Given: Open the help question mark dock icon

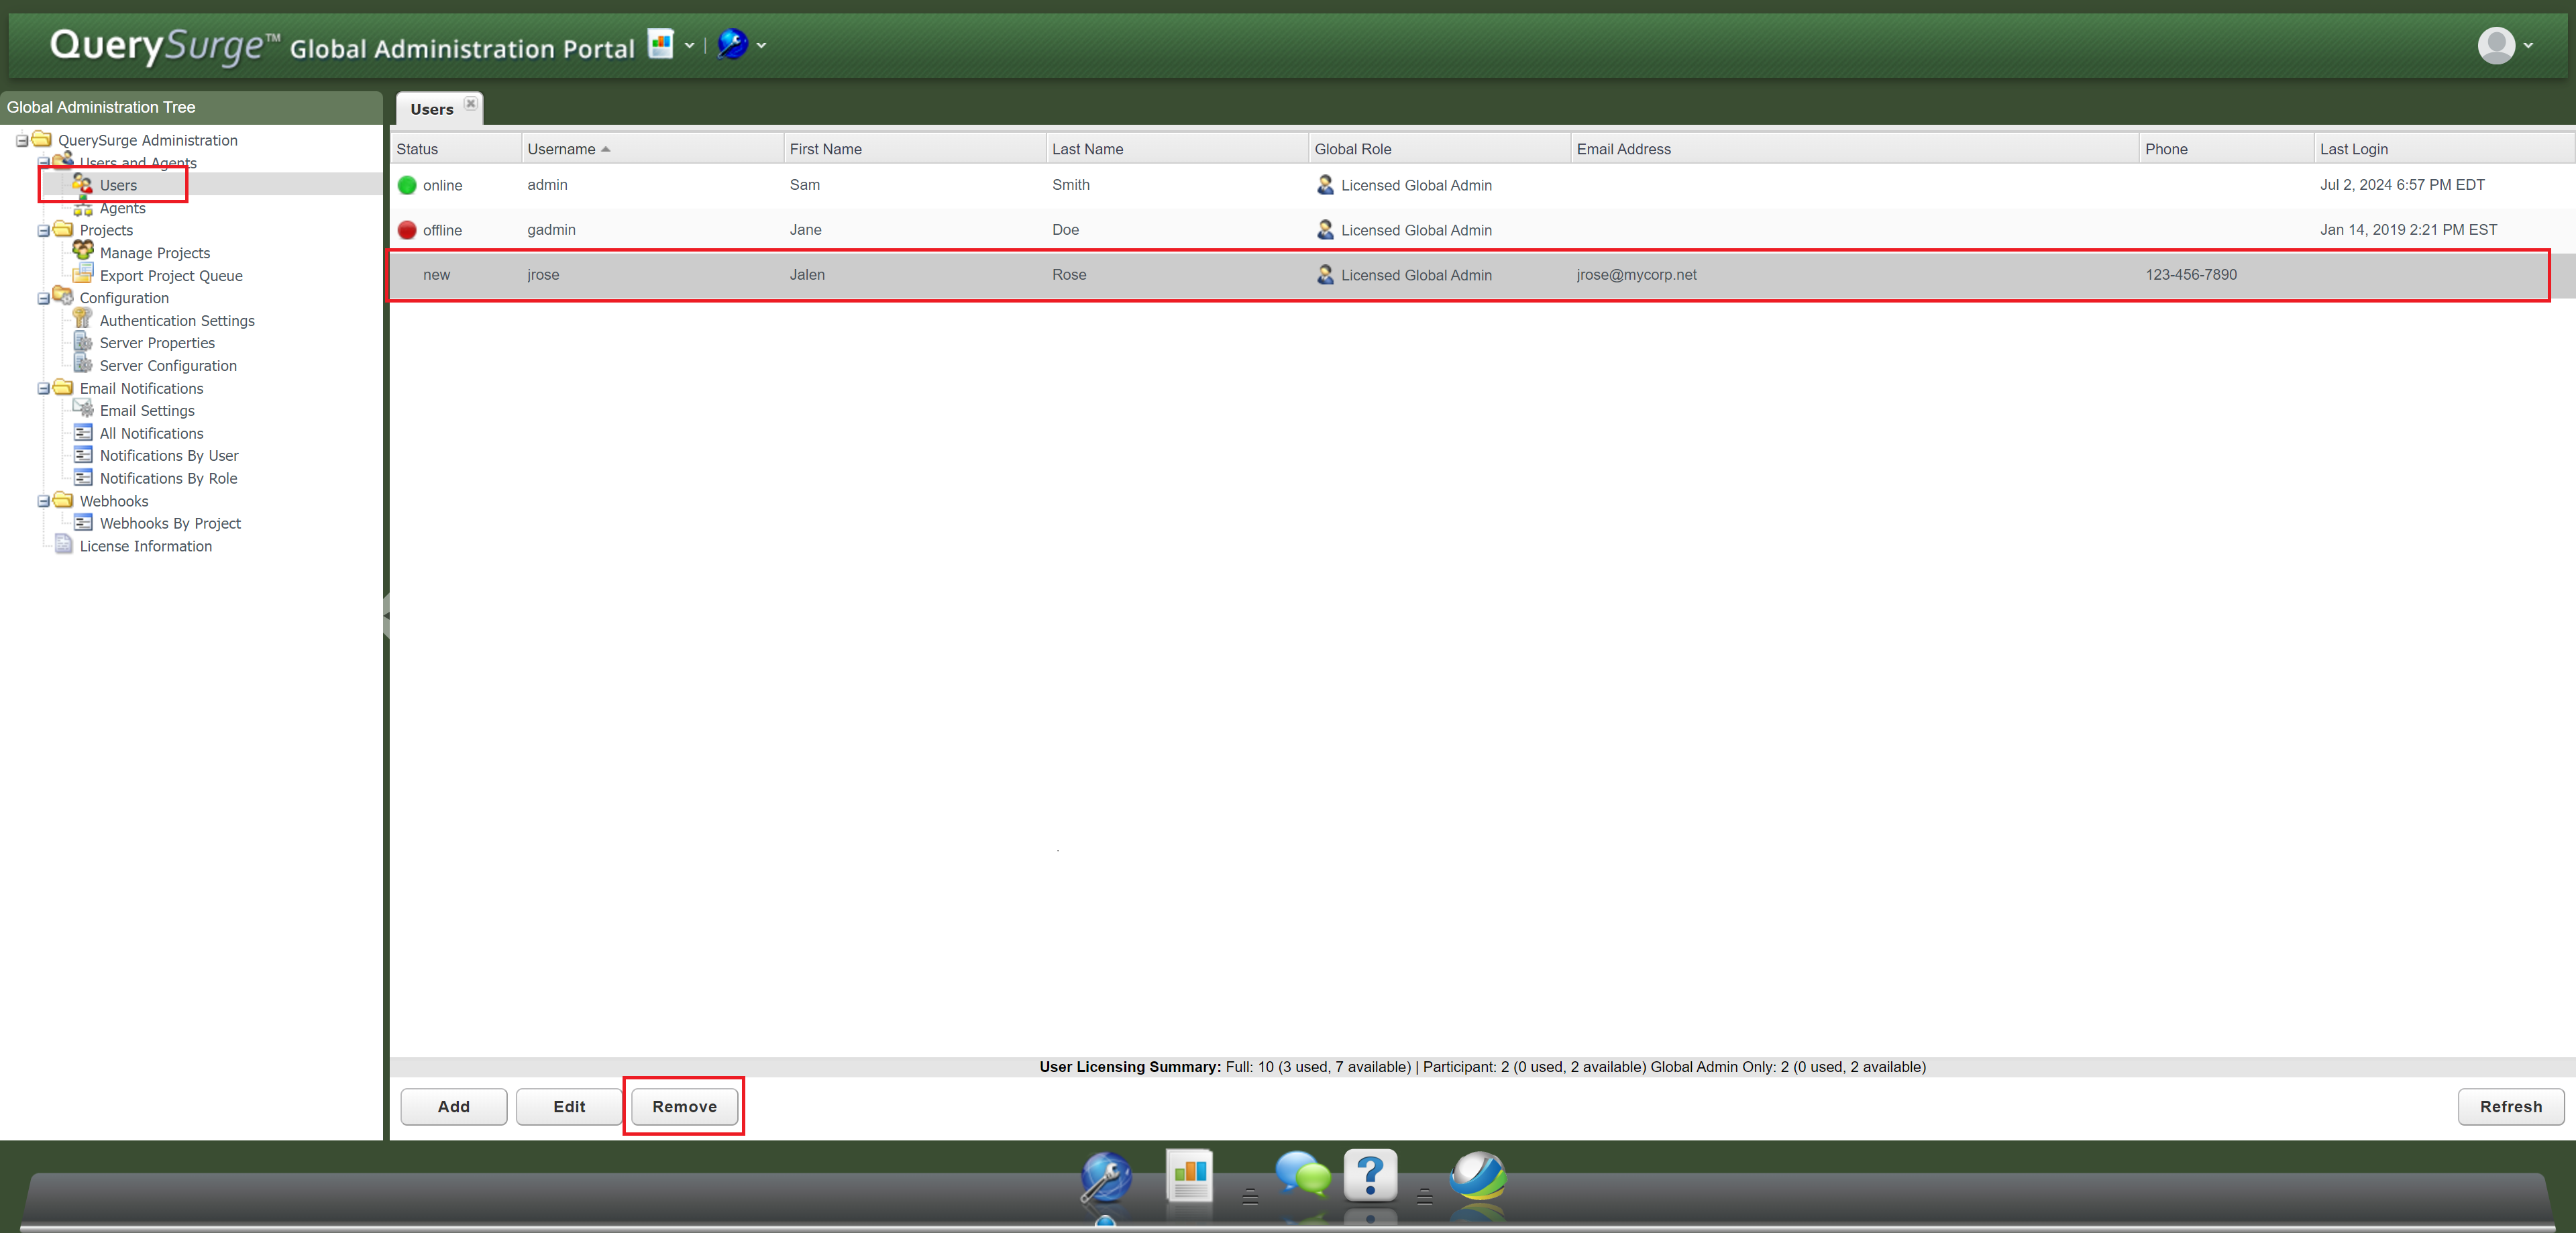Looking at the screenshot, I should (1370, 1176).
